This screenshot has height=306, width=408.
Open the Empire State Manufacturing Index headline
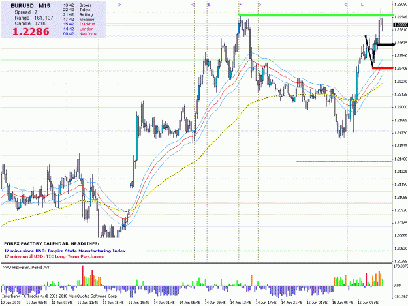(65, 251)
